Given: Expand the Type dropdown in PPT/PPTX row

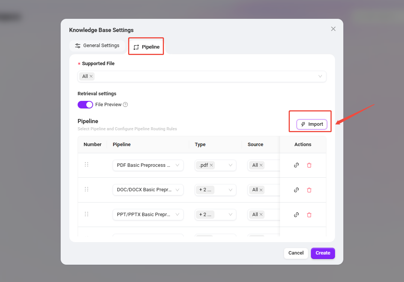Looking at the screenshot, I should tap(230, 215).
